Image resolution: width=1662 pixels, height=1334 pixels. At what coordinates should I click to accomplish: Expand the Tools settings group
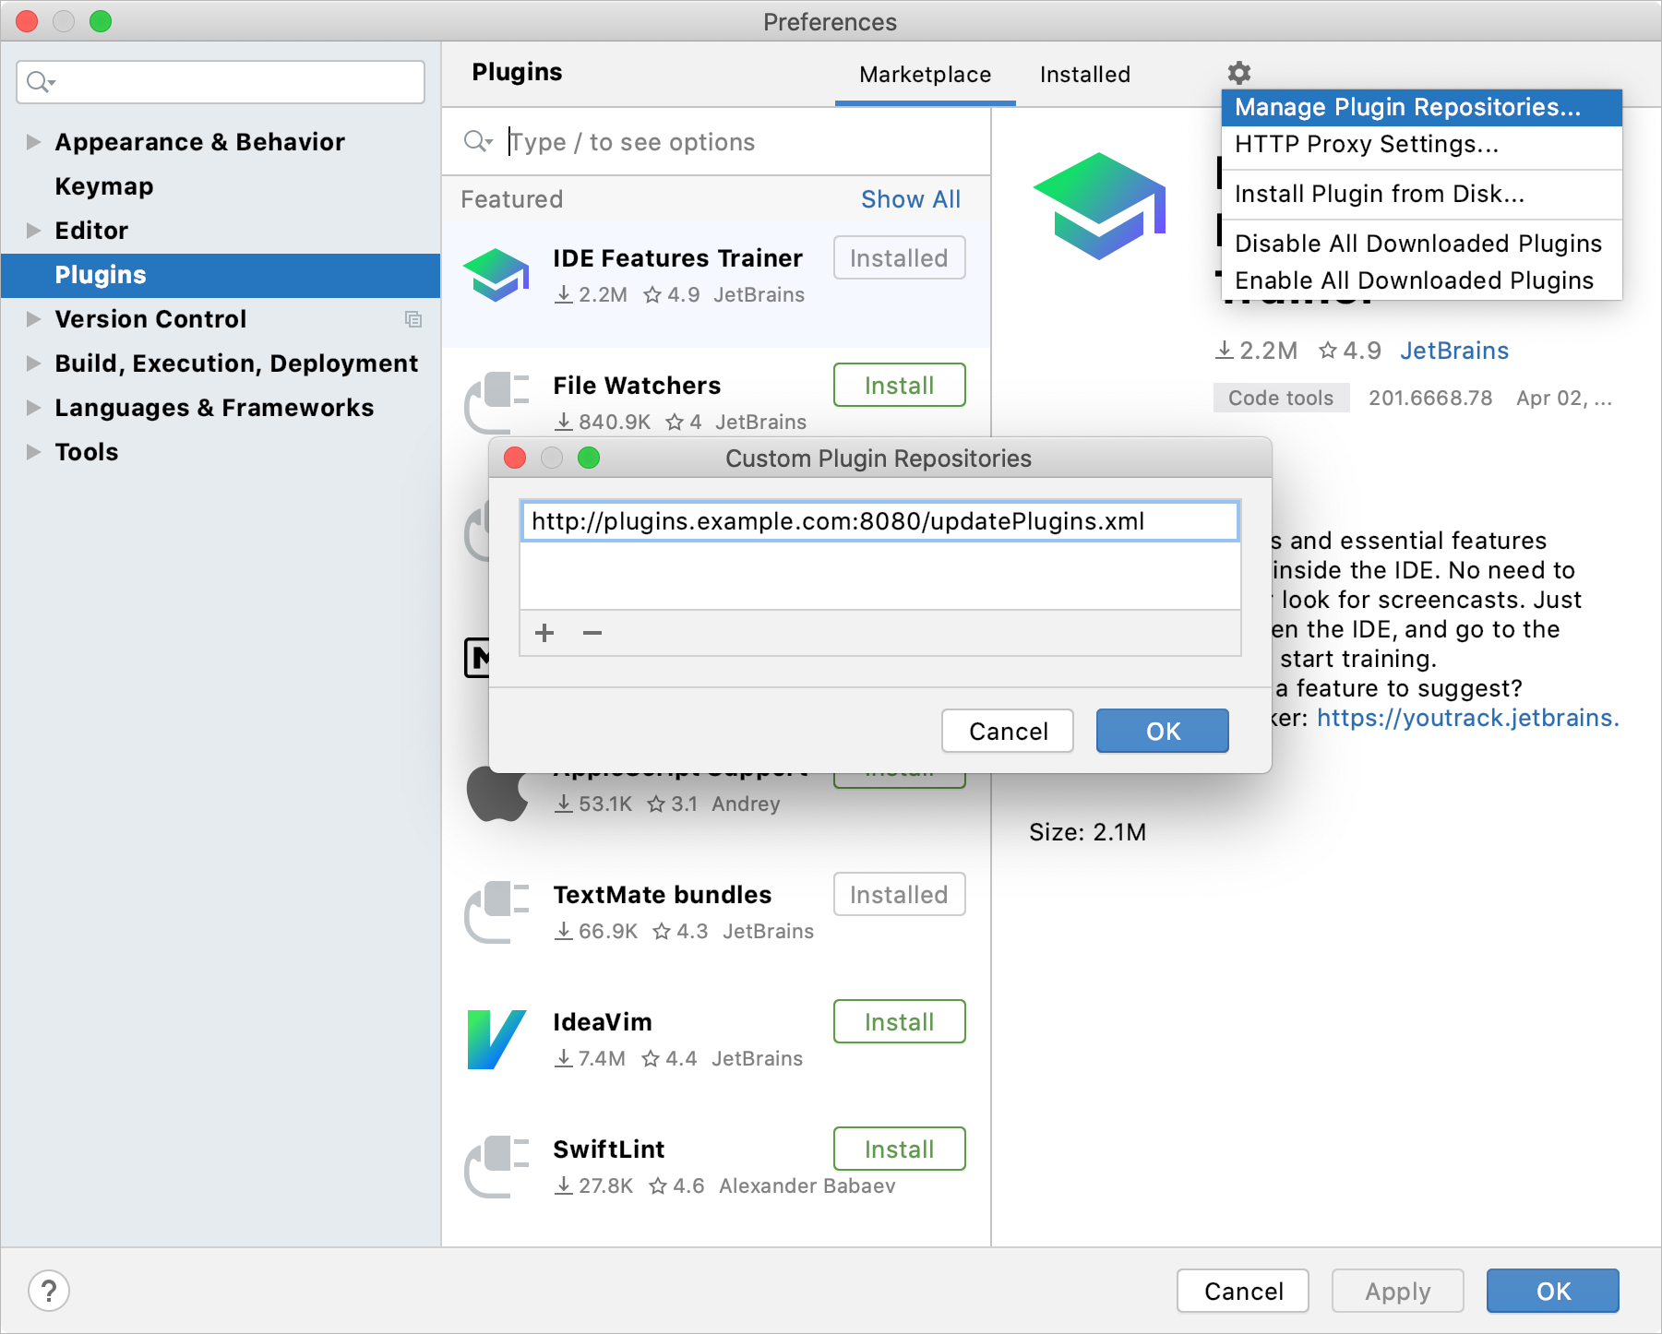pyautogui.click(x=33, y=452)
